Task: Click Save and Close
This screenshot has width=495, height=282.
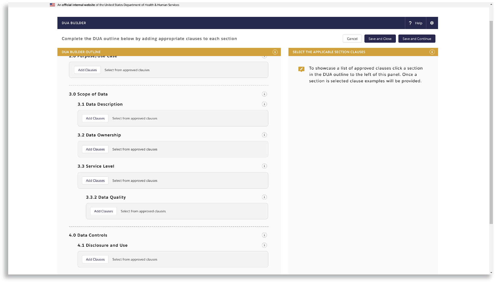Action: (x=380, y=39)
